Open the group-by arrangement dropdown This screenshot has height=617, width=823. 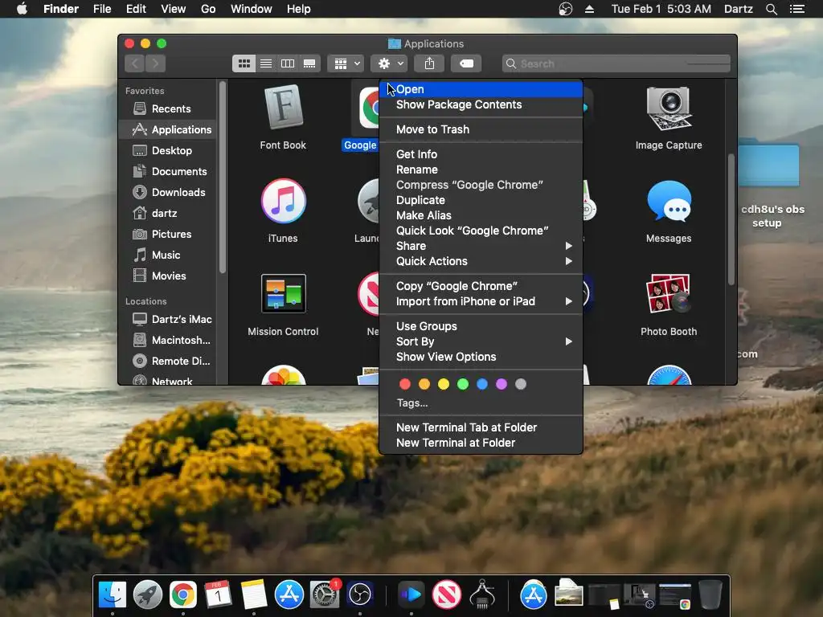point(346,63)
